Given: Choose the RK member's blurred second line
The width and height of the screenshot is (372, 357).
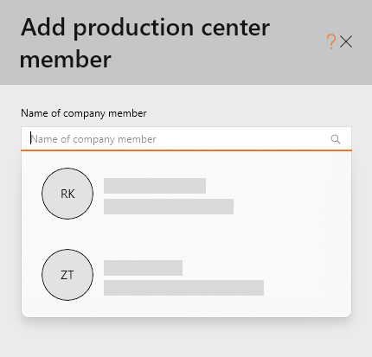Looking at the screenshot, I should (169, 207).
